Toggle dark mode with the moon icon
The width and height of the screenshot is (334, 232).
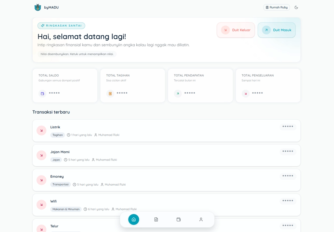[x=296, y=7]
